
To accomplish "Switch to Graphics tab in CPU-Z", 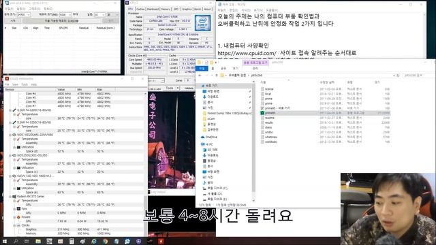I will pos(187,9).
